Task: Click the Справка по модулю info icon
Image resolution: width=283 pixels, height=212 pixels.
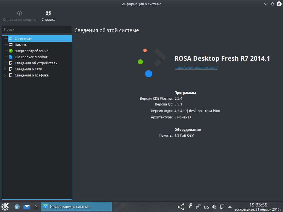Action: click(x=20, y=13)
